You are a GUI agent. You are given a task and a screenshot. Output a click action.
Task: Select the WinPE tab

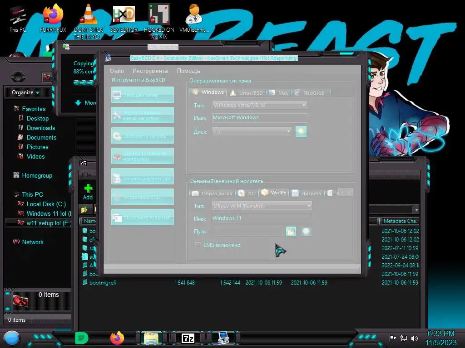pyautogui.click(x=274, y=192)
